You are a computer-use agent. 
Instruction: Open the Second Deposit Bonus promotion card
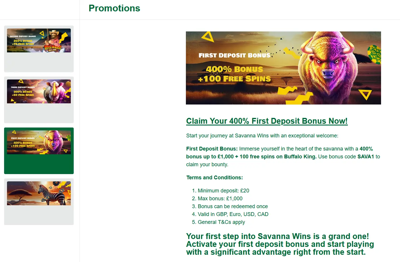coord(39,49)
